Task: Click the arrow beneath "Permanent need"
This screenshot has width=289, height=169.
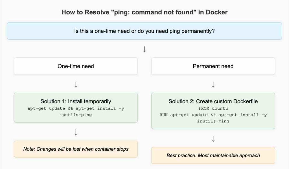Action: [213, 84]
